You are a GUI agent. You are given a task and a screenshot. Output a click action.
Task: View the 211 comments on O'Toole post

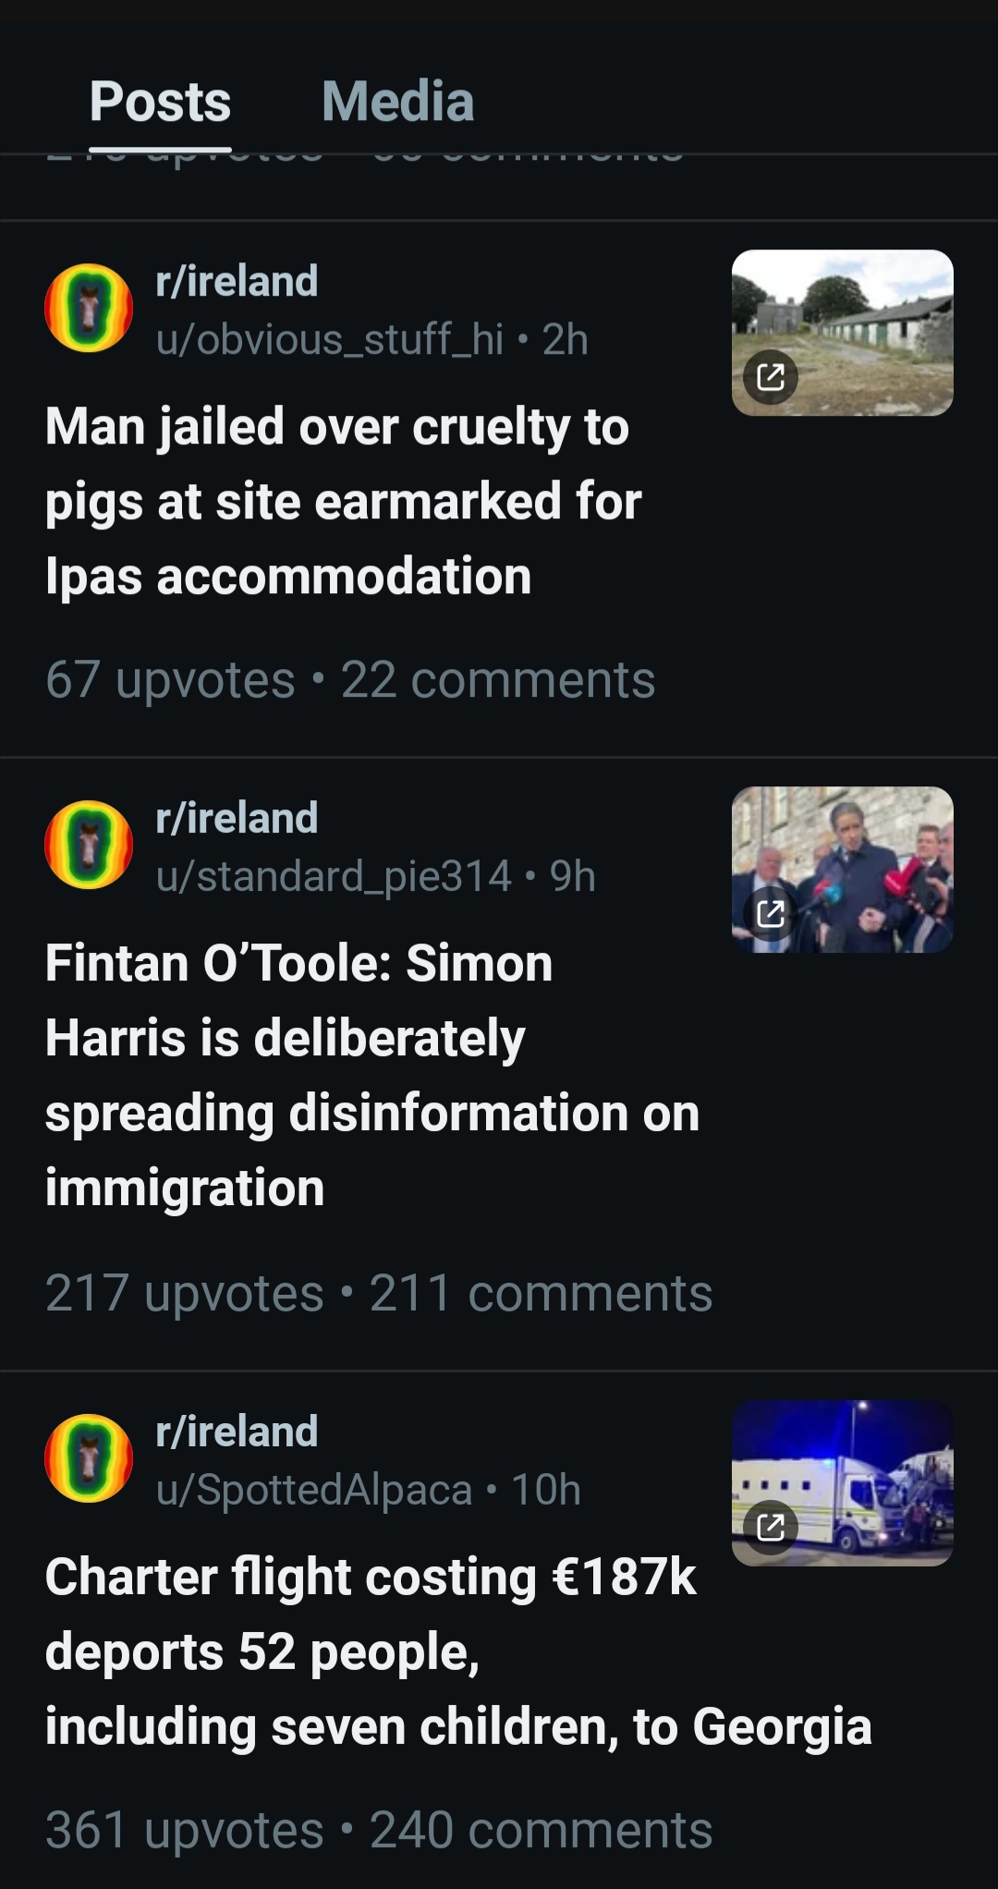click(541, 1293)
